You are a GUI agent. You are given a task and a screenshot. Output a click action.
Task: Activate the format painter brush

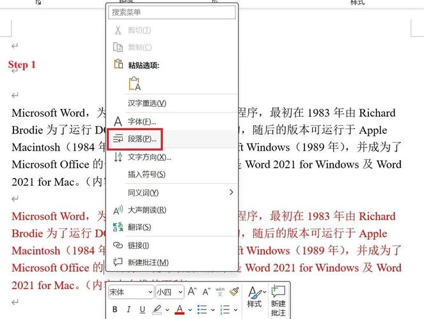pyautogui.click(x=234, y=292)
